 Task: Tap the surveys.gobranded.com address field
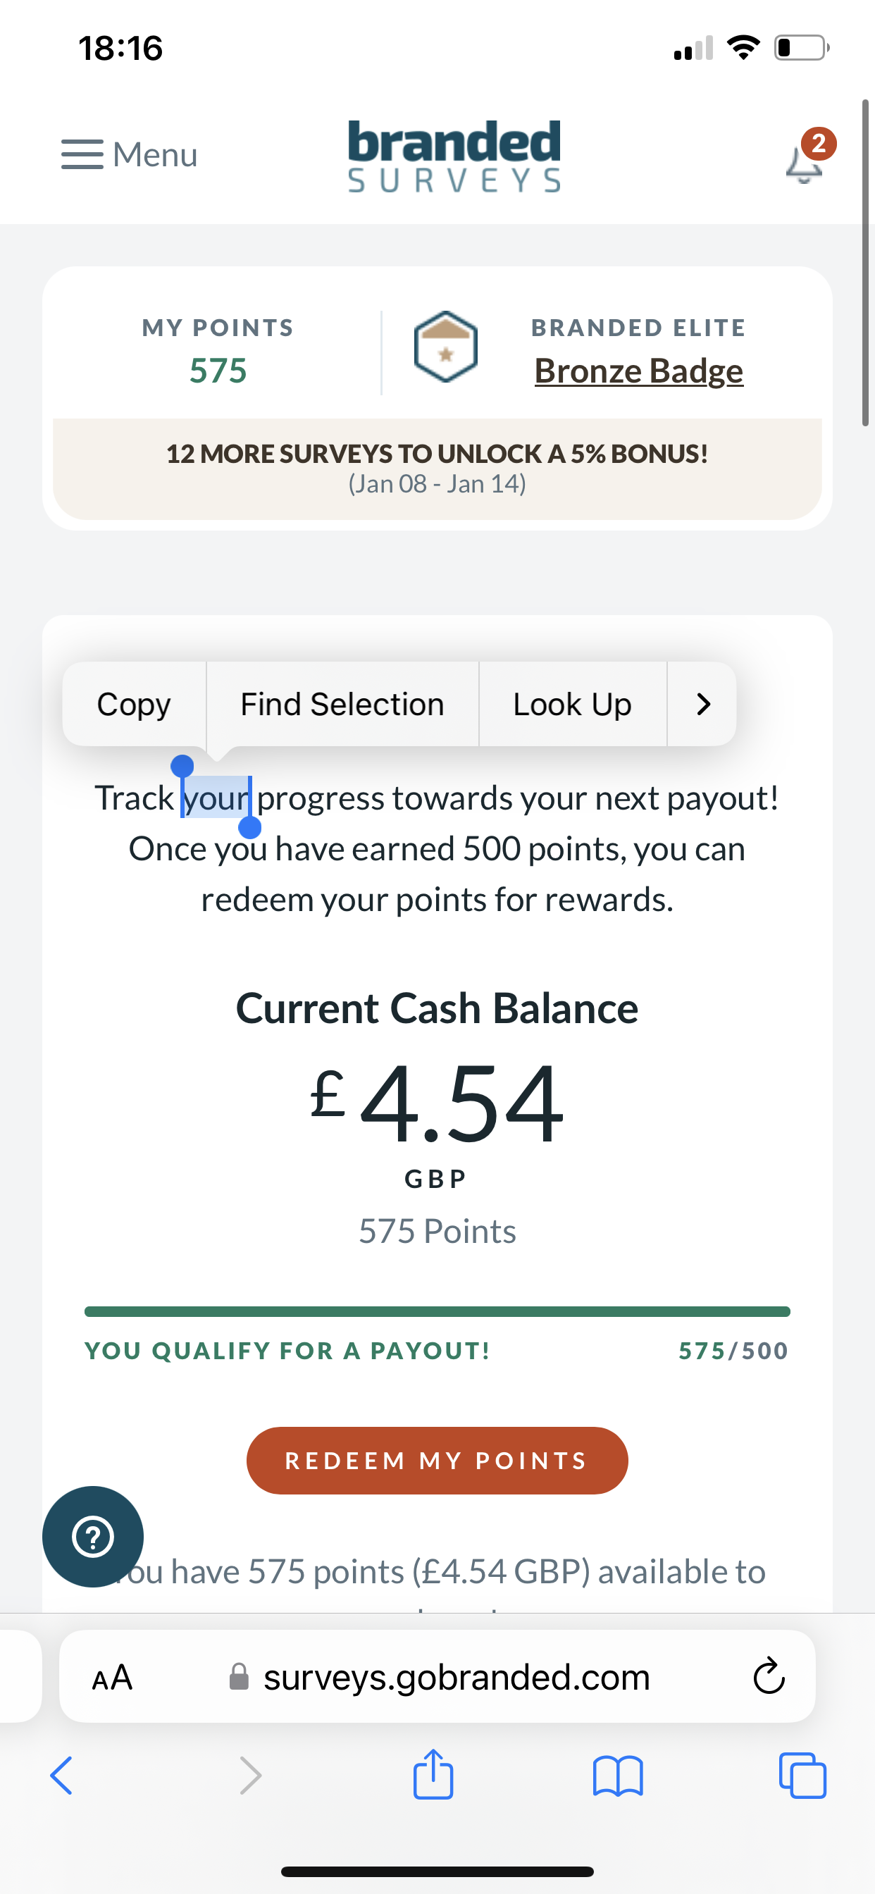coord(456,1677)
